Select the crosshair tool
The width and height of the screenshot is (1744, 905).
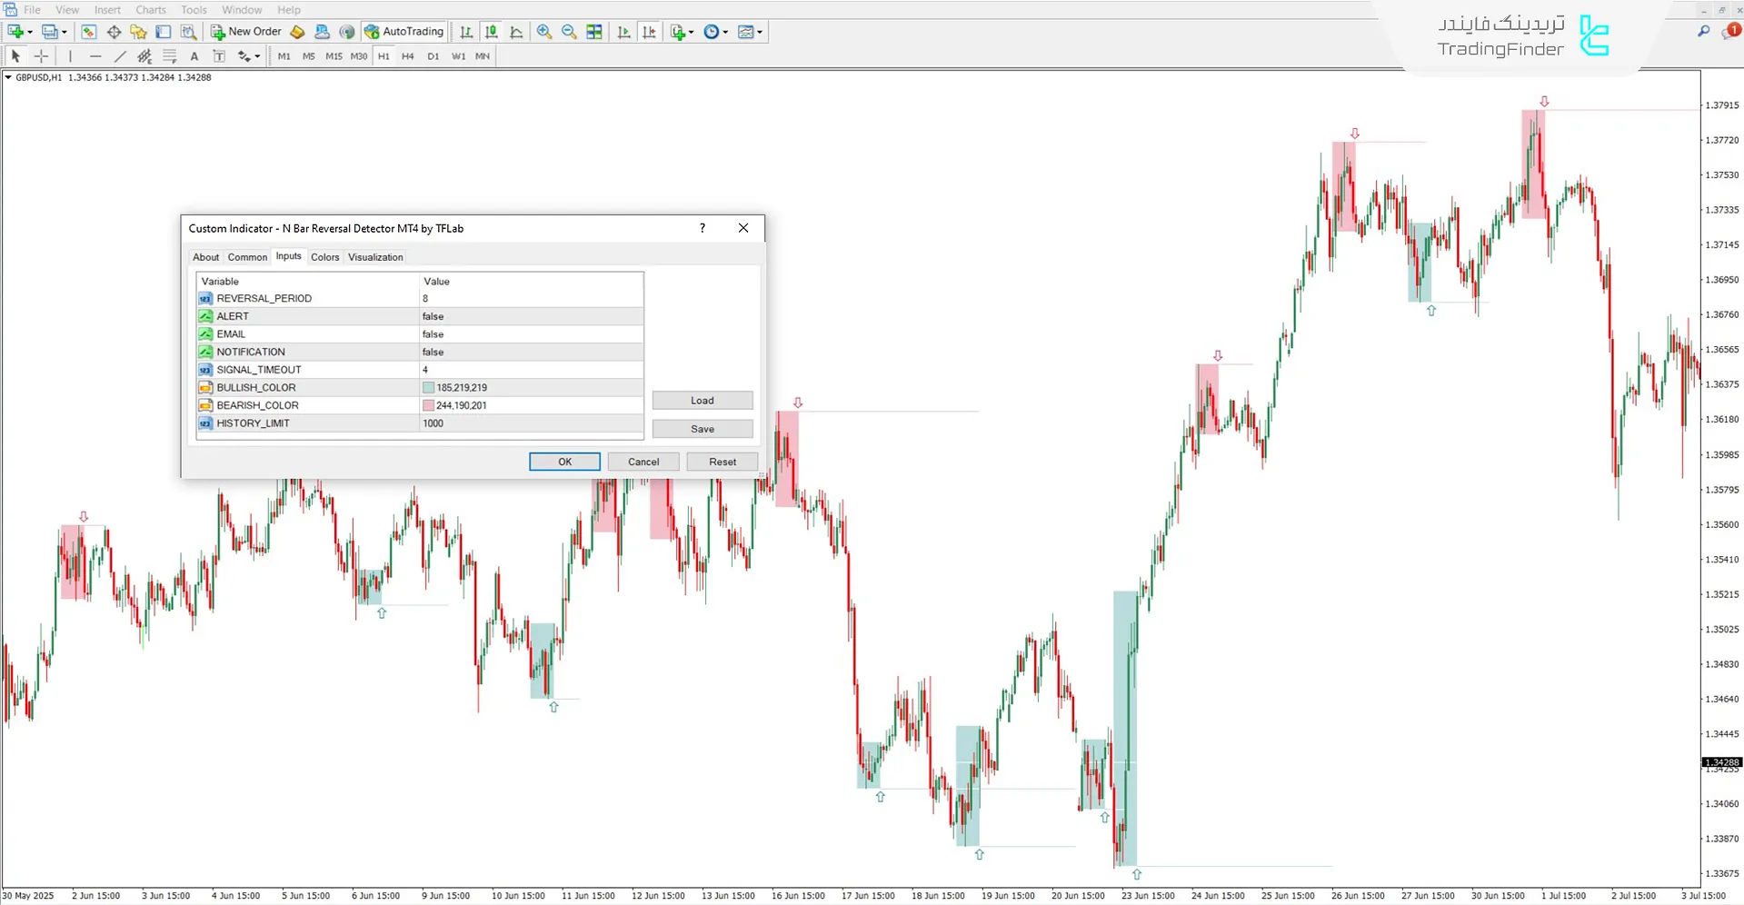[41, 55]
